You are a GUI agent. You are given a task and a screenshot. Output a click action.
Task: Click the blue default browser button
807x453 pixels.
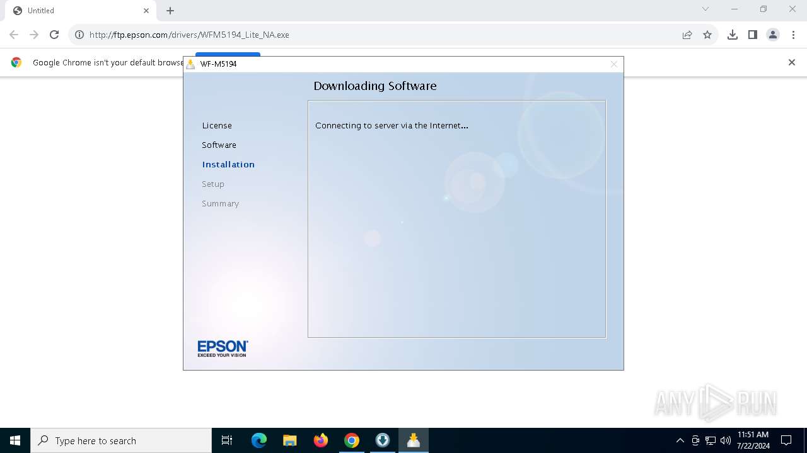(x=228, y=55)
